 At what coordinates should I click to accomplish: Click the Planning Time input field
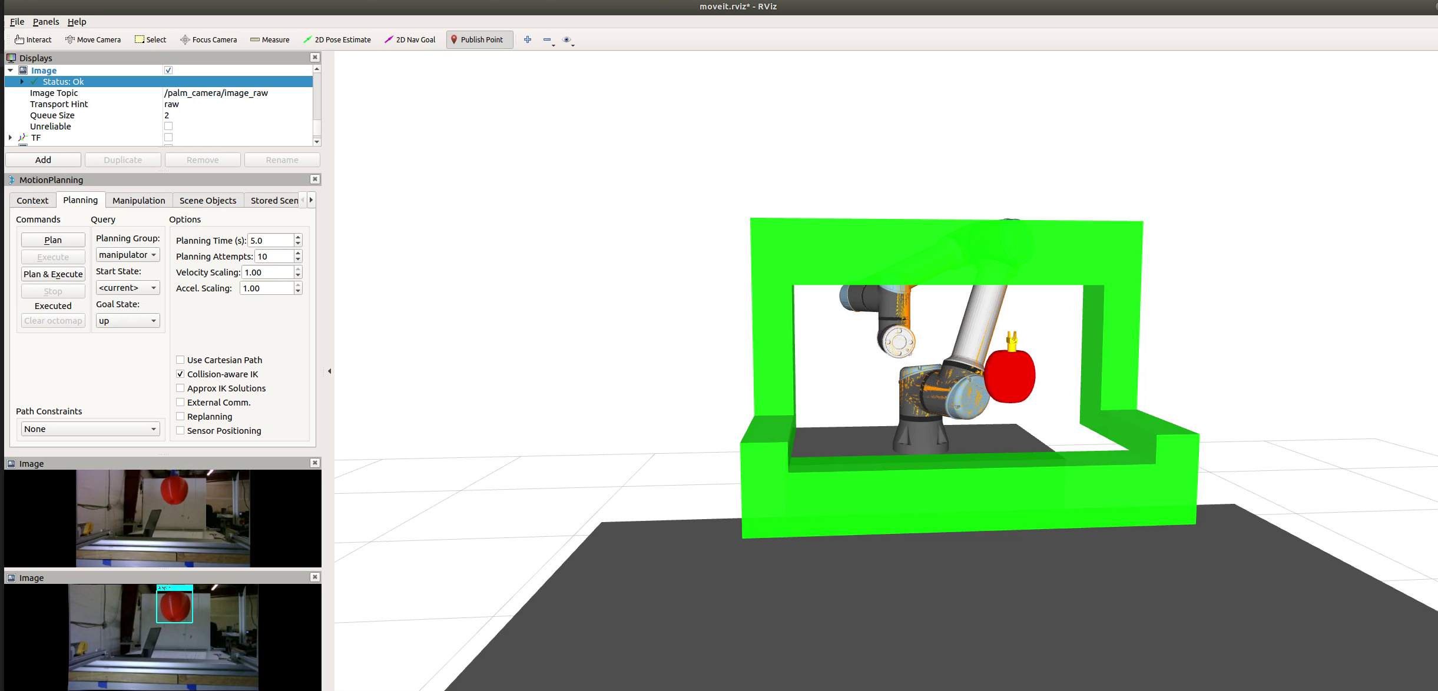tap(270, 240)
